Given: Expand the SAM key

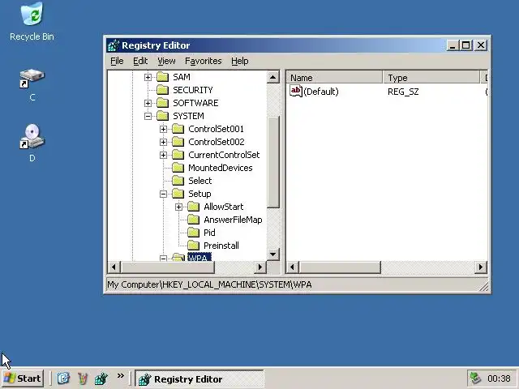Looking at the screenshot, I should click(148, 78).
